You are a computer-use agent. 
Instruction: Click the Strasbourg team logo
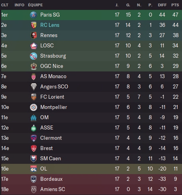coord(34,56)
